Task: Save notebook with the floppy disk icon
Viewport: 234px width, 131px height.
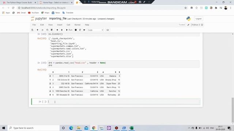Action: tap(32, 30)
